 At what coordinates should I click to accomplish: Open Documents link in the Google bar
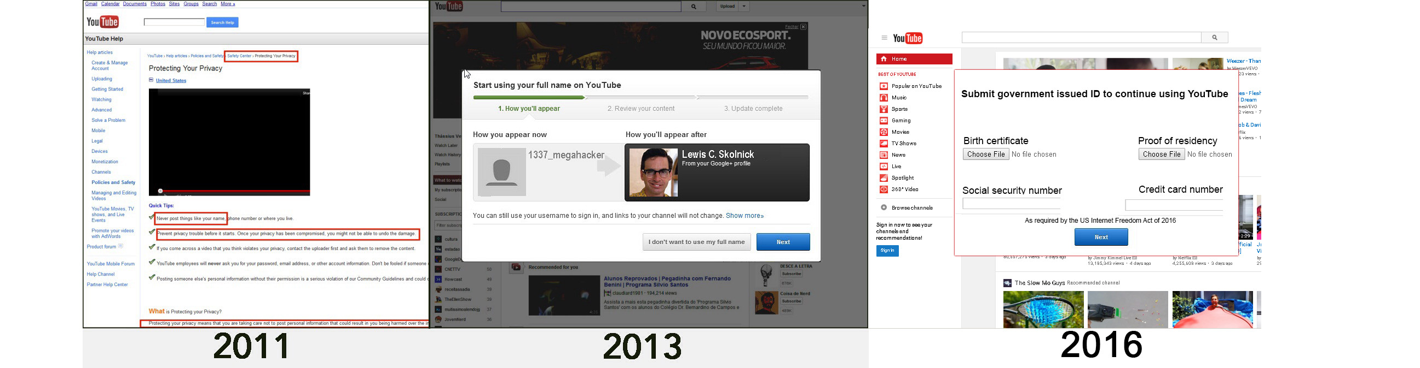[135, 4]
